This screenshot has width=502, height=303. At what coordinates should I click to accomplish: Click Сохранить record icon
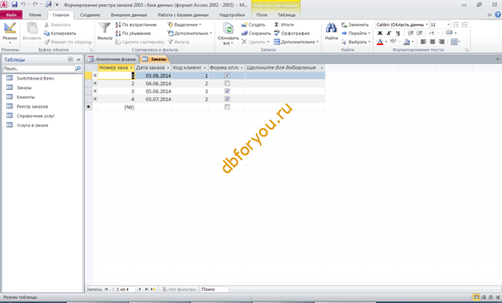(245, 33)
